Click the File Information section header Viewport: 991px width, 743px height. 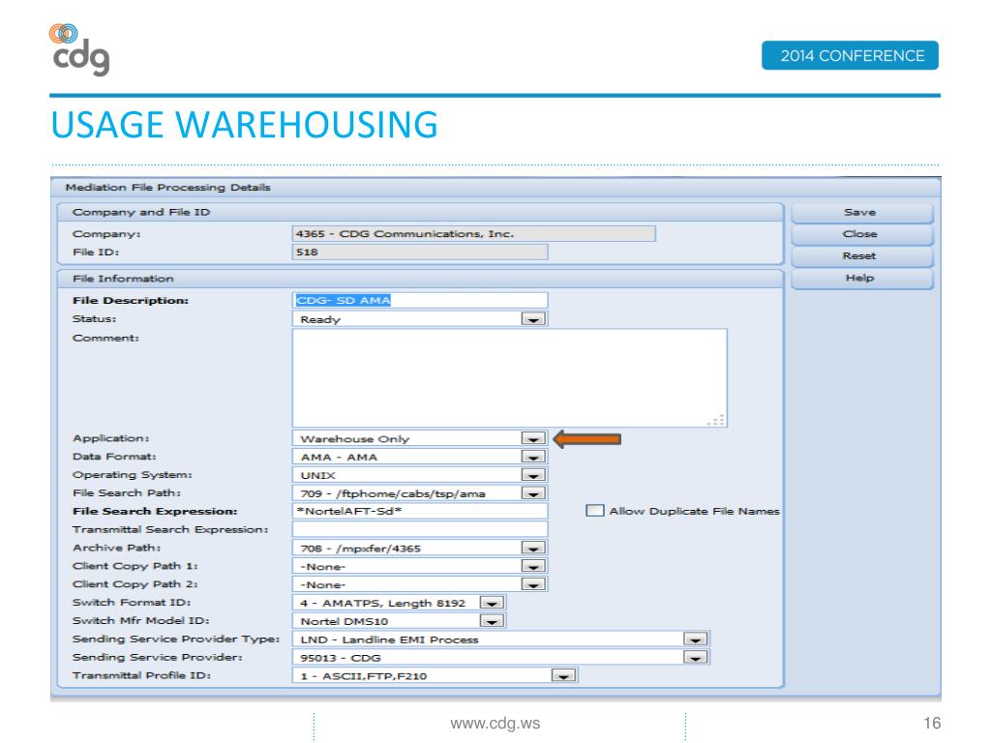123,279
